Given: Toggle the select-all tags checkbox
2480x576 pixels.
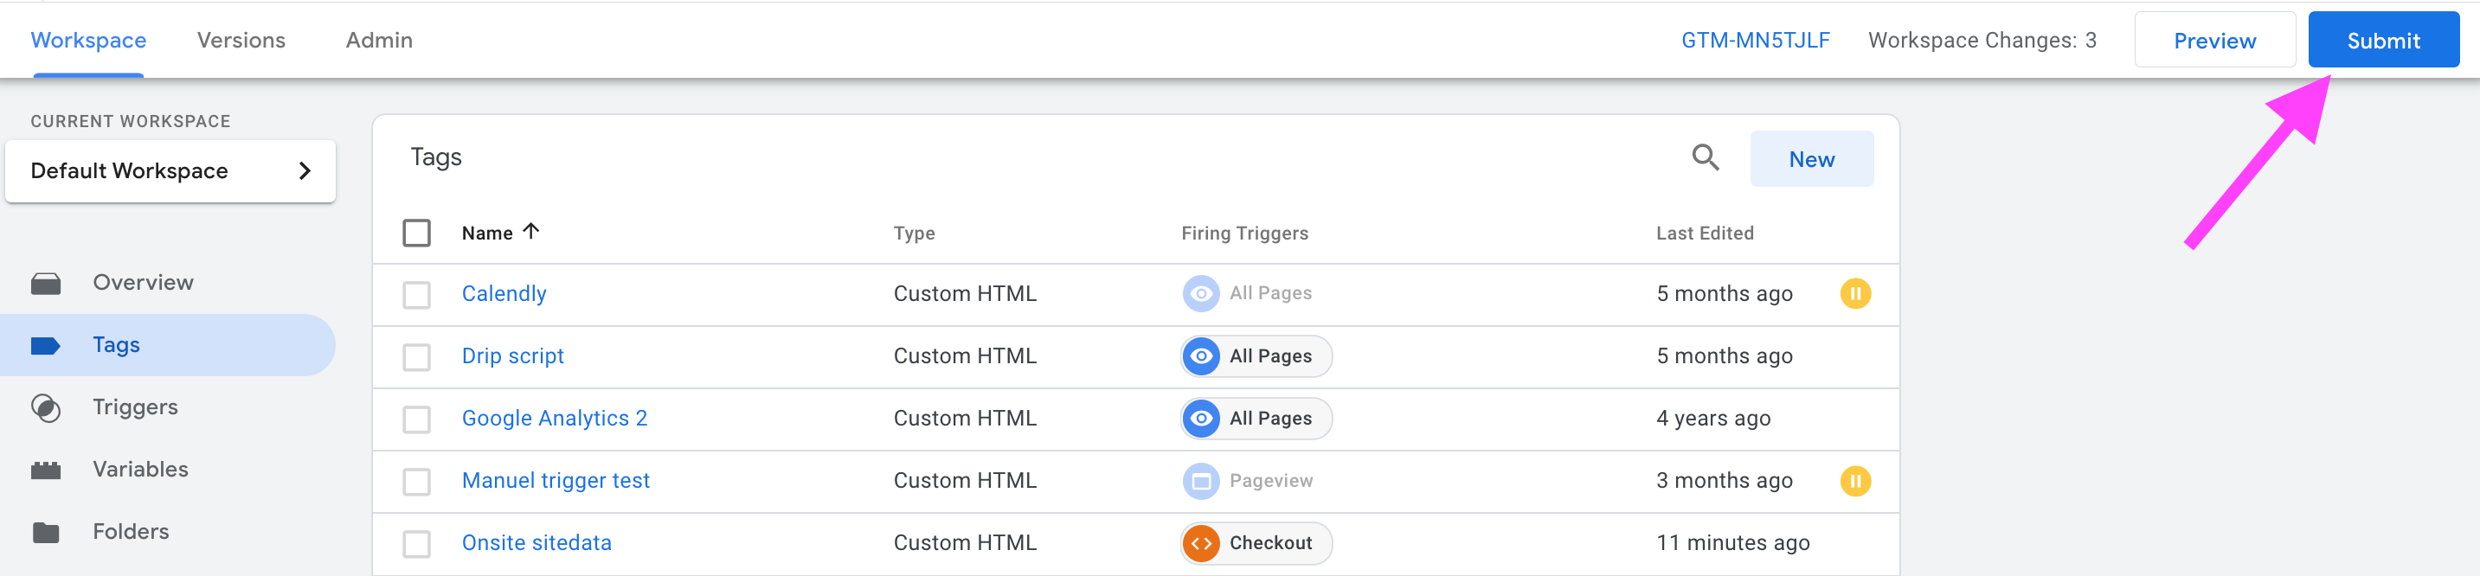Looking at the screenshot, I should [x=416, y=233].
